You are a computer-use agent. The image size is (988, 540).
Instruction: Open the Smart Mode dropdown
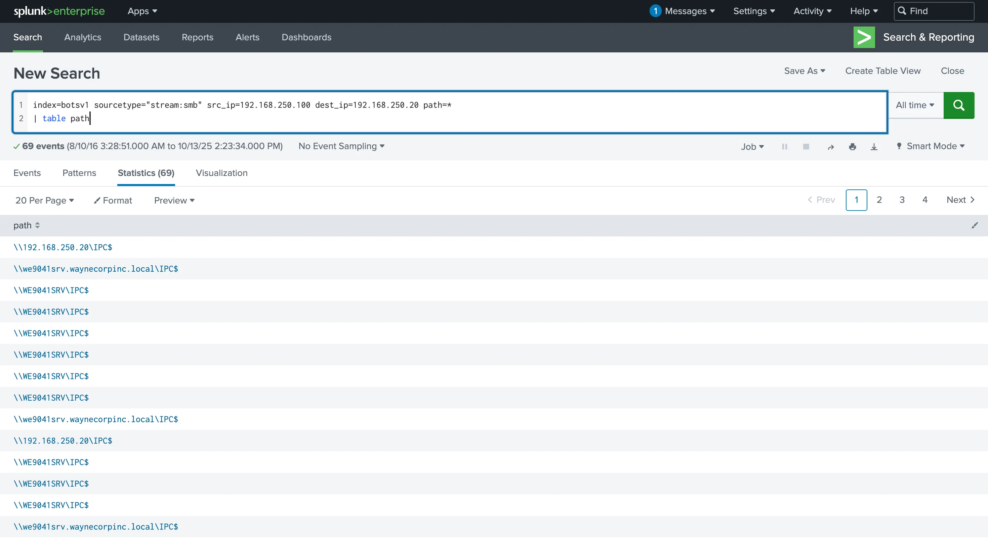point(931,146)
